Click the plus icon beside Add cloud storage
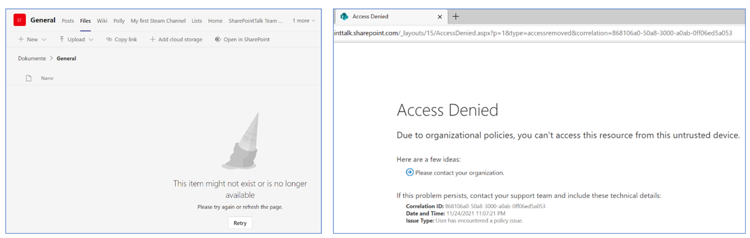This screenshot has height=238, width=750. [153, 39]
